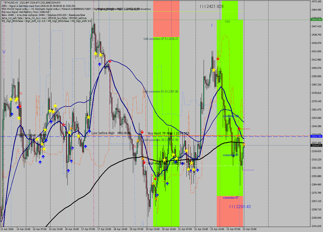Screen dimensions: 323x232
Task: Click the '17 Apr 23:00' time axis label
Action: 104,229
